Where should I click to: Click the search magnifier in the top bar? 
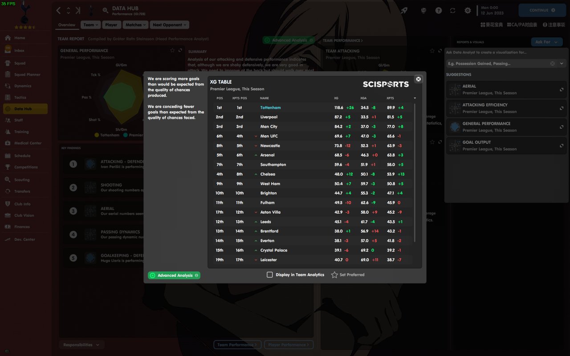106,10
